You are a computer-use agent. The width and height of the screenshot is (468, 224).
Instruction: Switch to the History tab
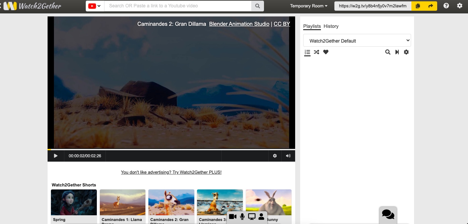[331, 26]
